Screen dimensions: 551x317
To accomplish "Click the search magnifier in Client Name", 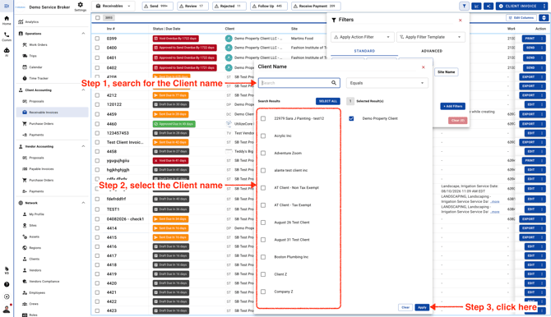I will (x=334, y=83).
